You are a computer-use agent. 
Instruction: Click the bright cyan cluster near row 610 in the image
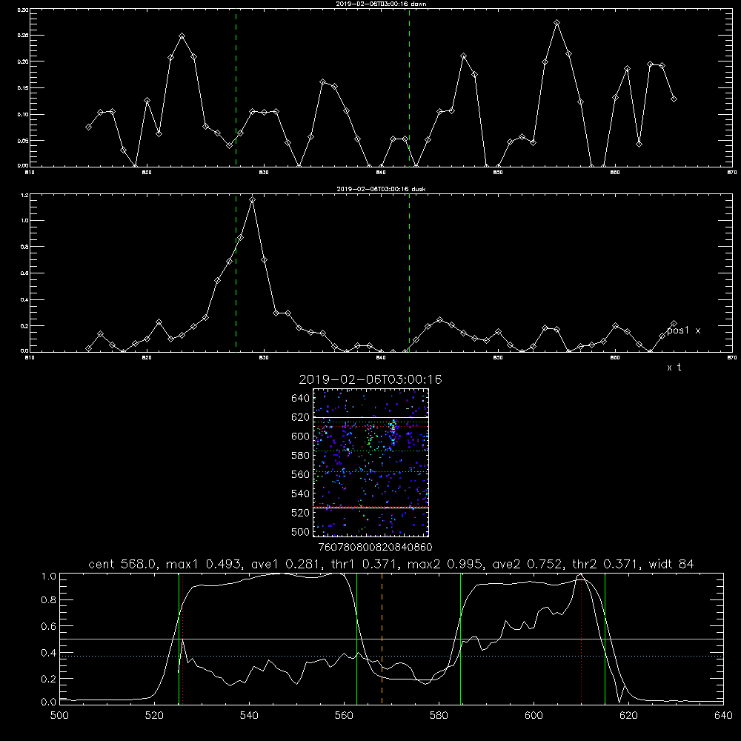coord(392,428)
